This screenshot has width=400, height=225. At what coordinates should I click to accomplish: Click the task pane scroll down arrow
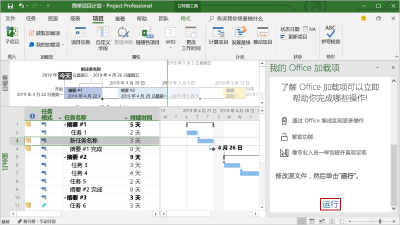[393, 208]
